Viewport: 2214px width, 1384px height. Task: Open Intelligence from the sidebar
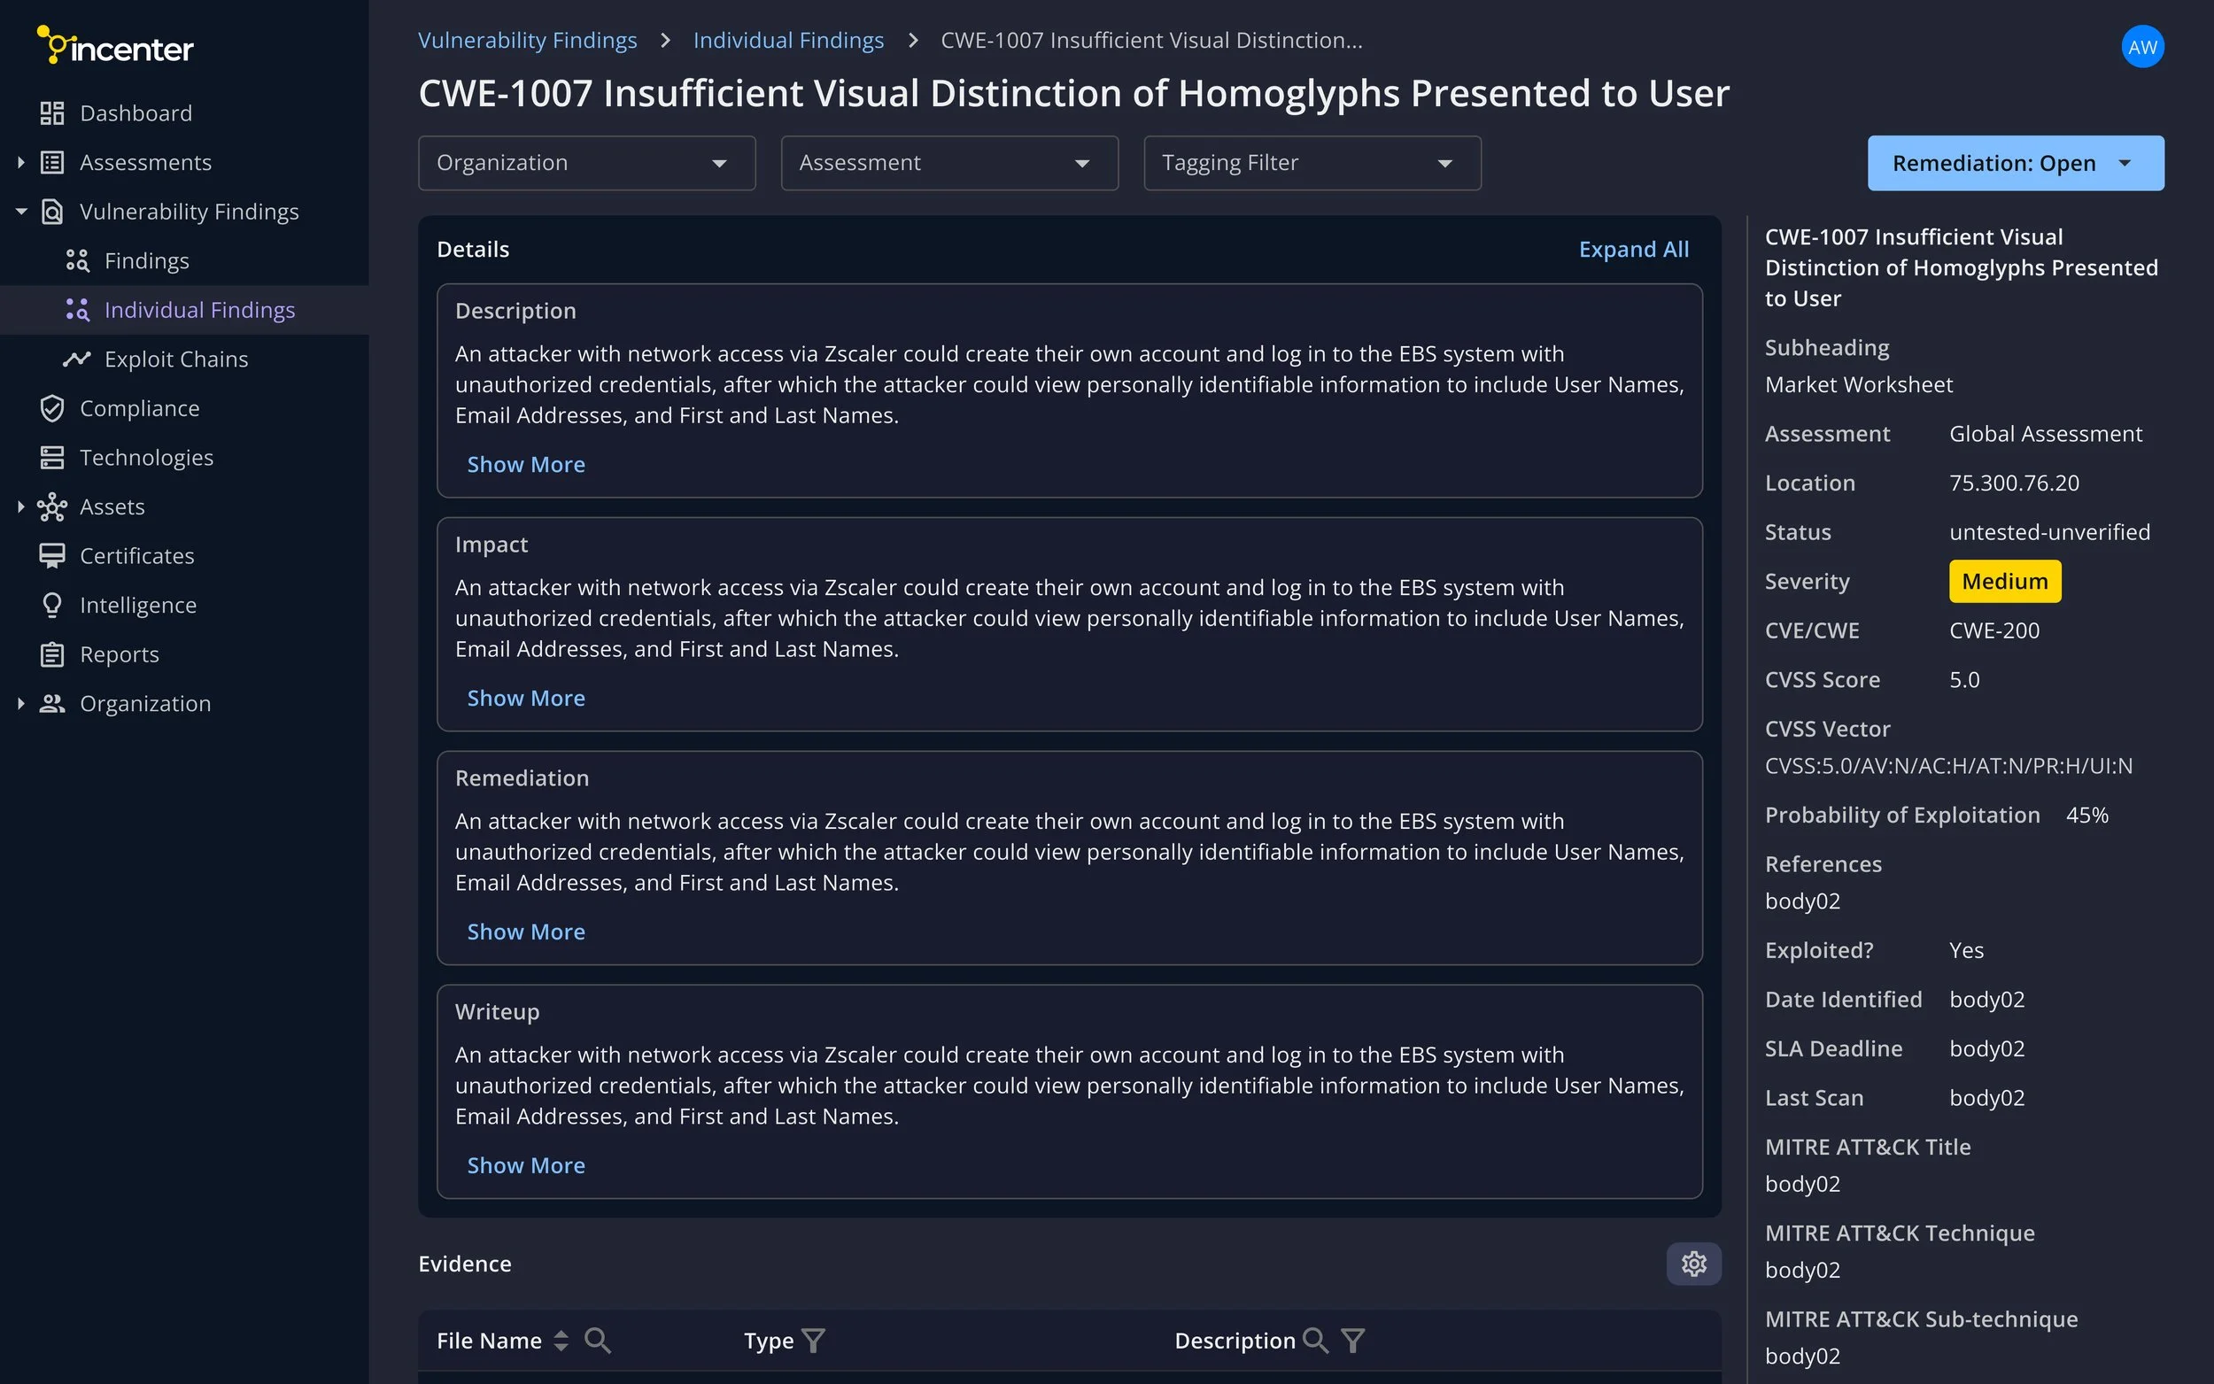pos(137,605)
